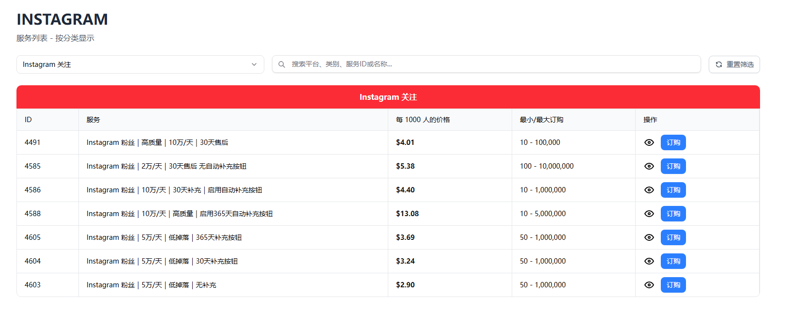View details of service 4585 via eye icon
Image resolution: width=792 pixels, height=313 pixels.
[x=649, y=166]
